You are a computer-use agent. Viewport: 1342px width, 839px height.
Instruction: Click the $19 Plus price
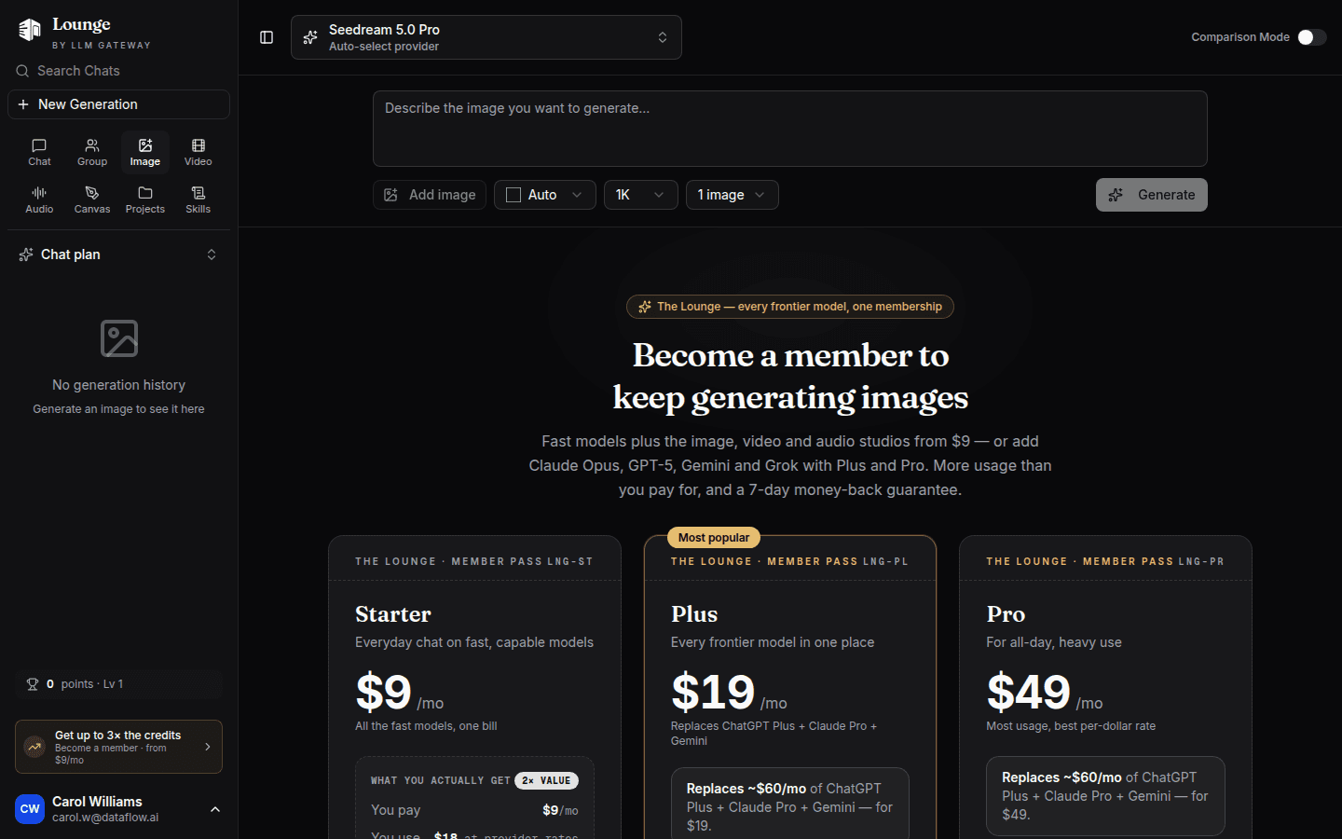tap(713, 693)
